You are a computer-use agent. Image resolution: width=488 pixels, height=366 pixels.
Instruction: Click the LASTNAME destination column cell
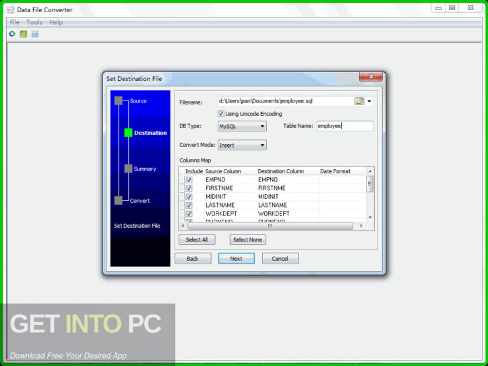tap(288, 205)
